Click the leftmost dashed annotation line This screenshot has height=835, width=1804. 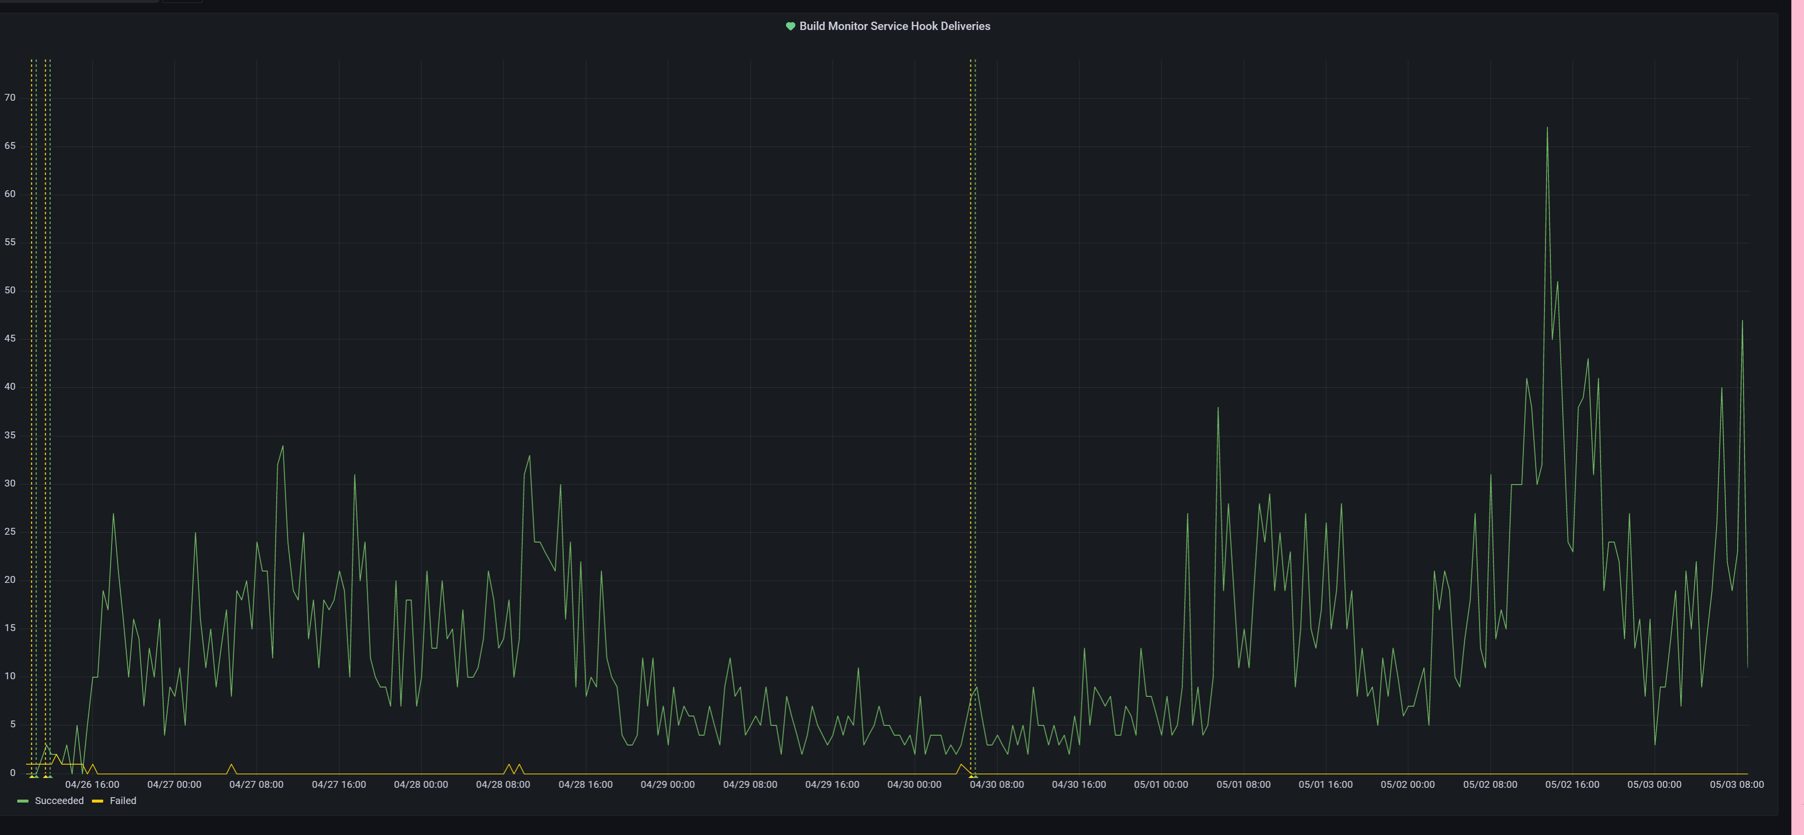(32, 420)
